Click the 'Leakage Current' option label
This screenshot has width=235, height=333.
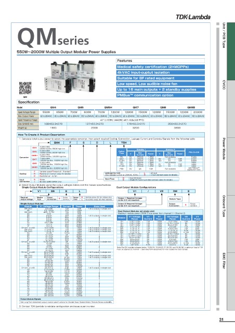tap(112, 173)
